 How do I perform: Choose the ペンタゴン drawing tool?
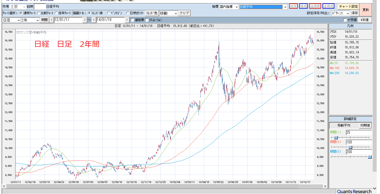pyautogui.click(x=108, y=13)
